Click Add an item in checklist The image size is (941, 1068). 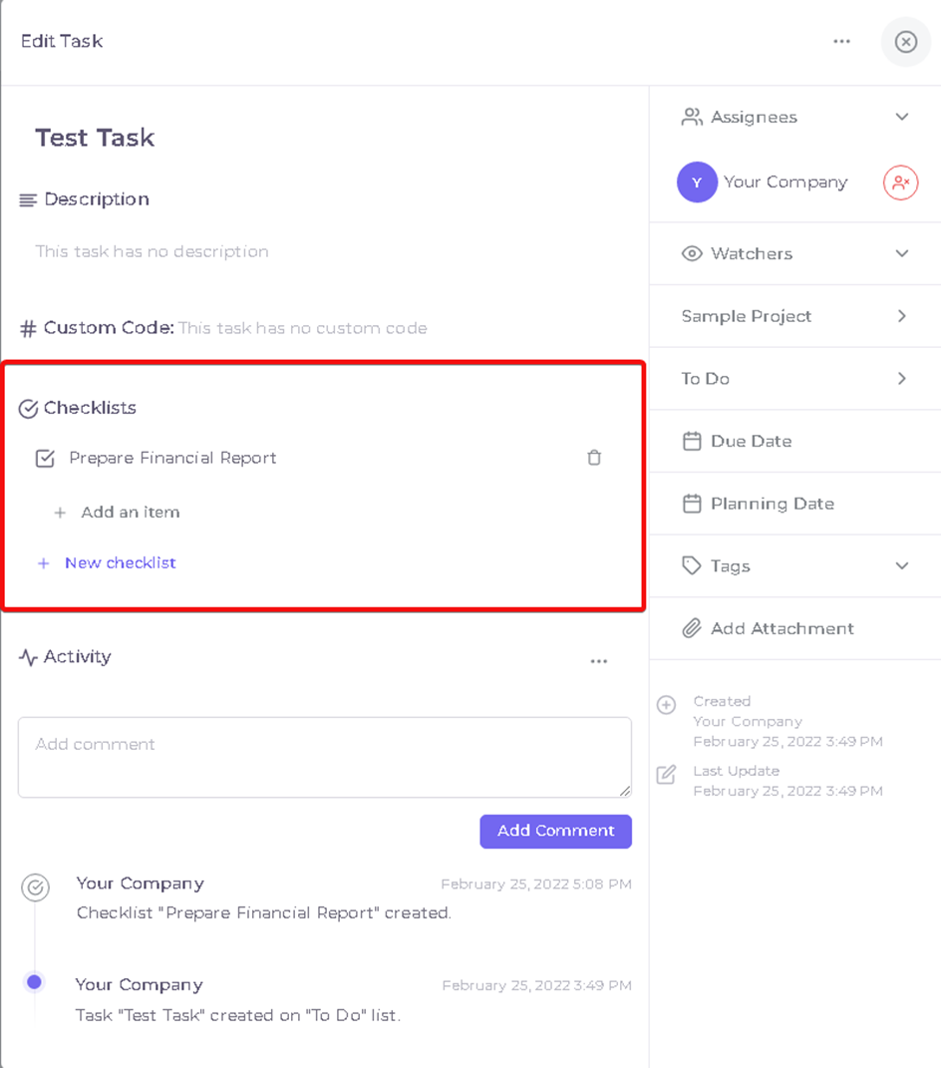(130, 513)
